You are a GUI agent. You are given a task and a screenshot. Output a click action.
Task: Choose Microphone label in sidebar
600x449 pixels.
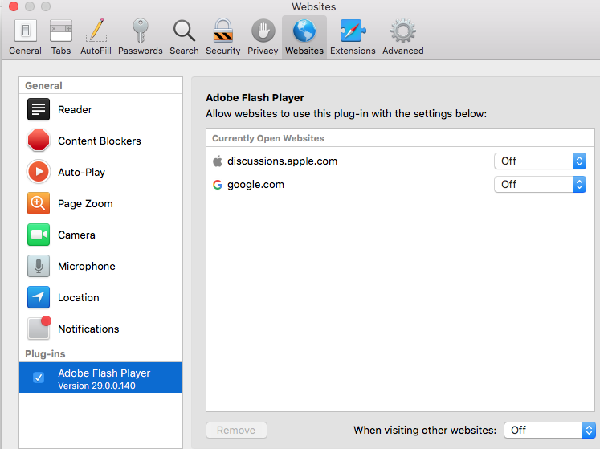(87, 267)
